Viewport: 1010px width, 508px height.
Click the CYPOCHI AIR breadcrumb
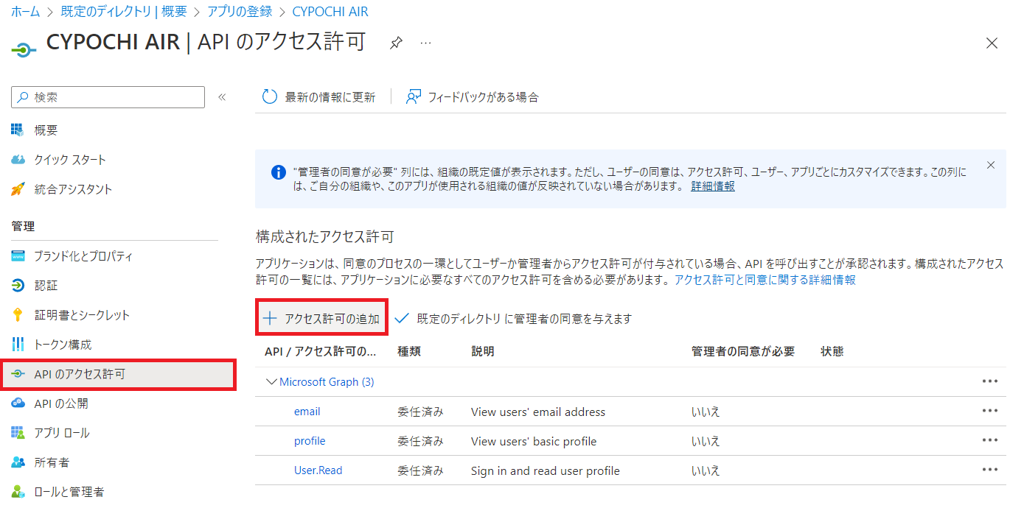point(330,12)
